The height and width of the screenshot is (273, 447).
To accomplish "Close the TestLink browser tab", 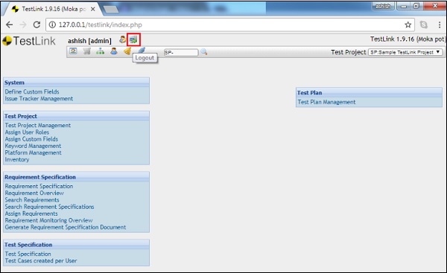I will click(x=93, y=9).
